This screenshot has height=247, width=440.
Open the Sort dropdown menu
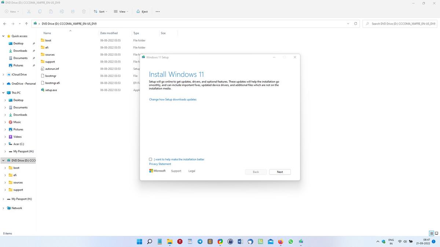100,11
